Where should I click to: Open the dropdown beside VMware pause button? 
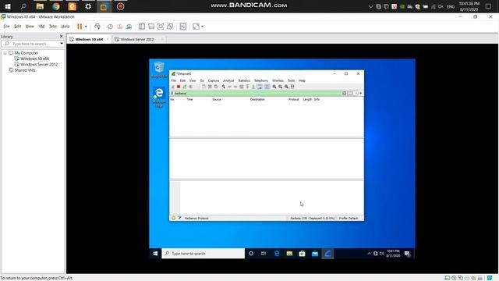(86, 27)
